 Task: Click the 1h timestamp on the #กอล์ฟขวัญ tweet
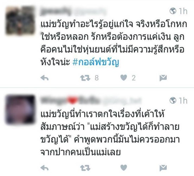(183, 11)
